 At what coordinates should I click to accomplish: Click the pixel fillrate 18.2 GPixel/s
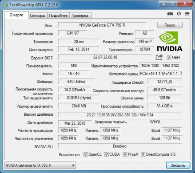pos(75,90)
